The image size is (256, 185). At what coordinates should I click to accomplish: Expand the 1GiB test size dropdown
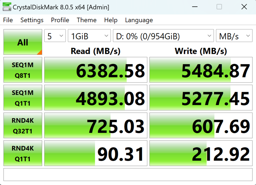click(x=89, y=36)
